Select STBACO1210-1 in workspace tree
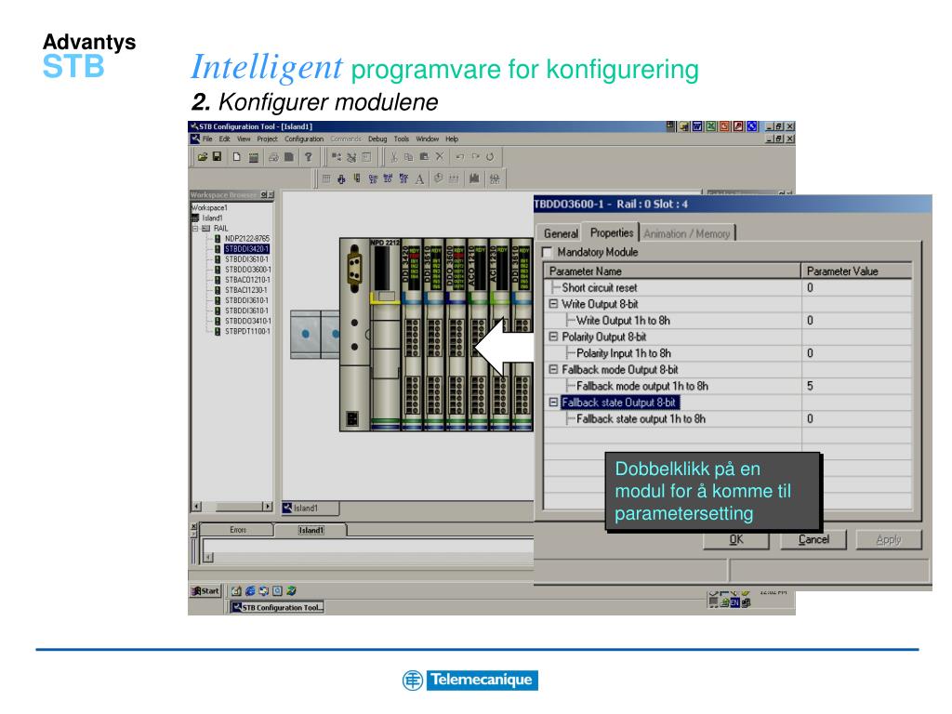Viewport: 952px width, 714px height. [x=247, y=280]
